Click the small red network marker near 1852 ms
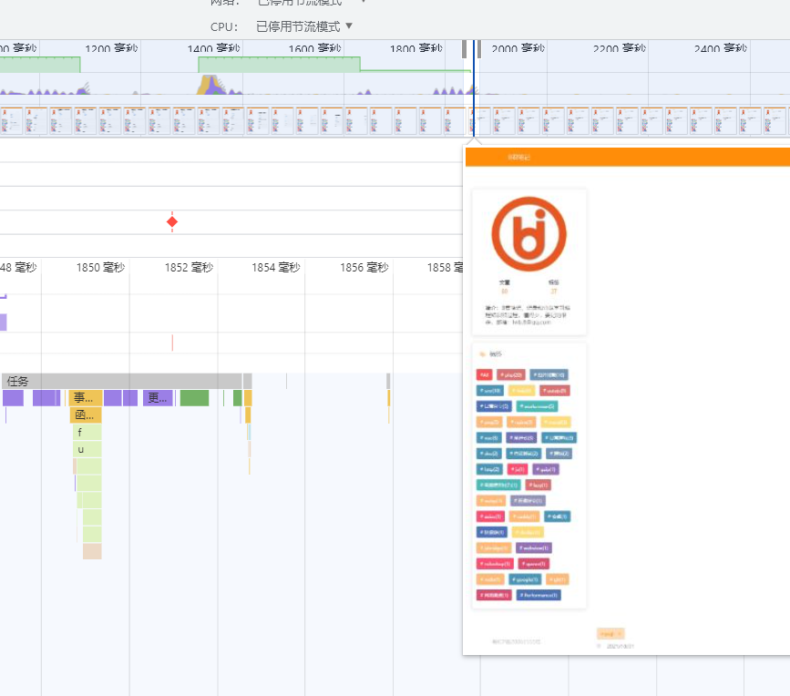The width and height of the screenshot is (790, 696). [172, 343]
